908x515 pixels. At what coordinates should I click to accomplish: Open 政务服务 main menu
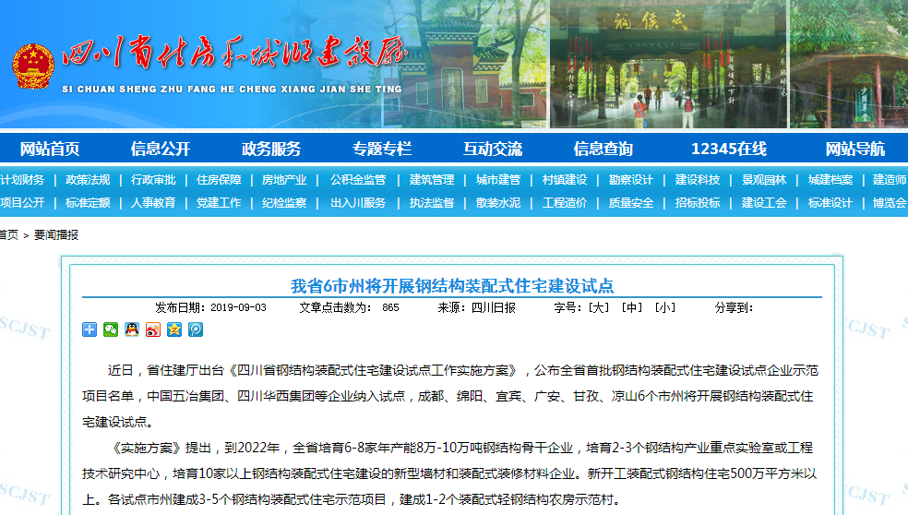(271, 149)
